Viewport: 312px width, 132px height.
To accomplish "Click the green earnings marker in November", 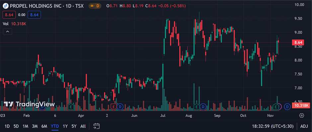I will [276, 107].
